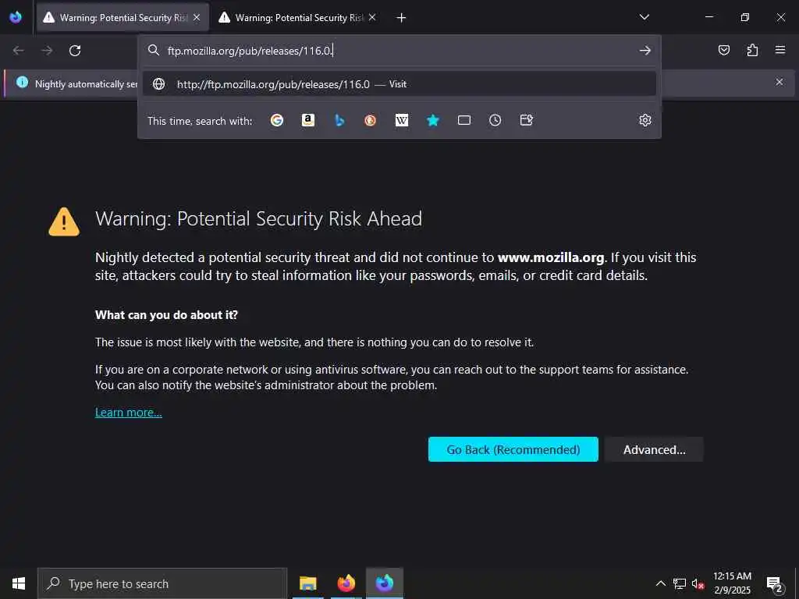Close the first Warning tab

tap(197, 17)
